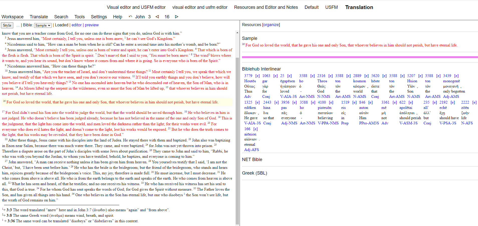The width and height of the screenshot is (478, 226).
Task: Open the Settings menu
Action: (x=99, y=17)
